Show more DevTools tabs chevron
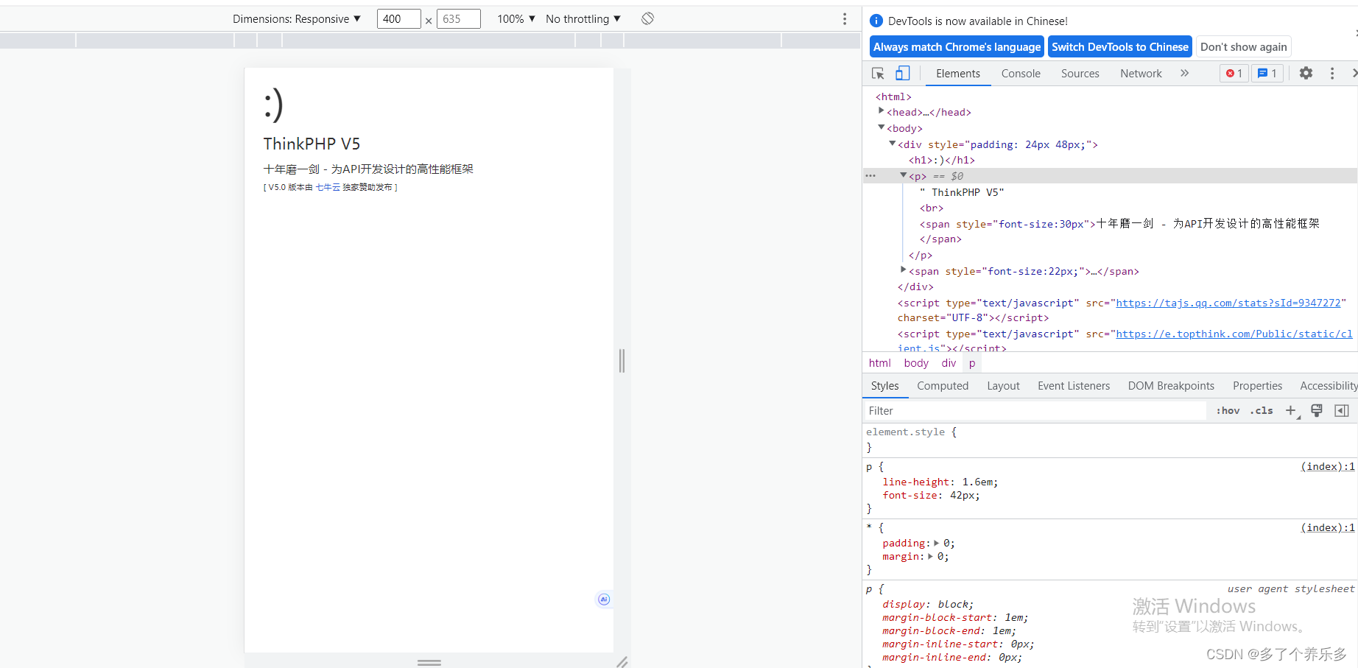The width and height of the screenshot is (1358, 668). point(1184,73)
